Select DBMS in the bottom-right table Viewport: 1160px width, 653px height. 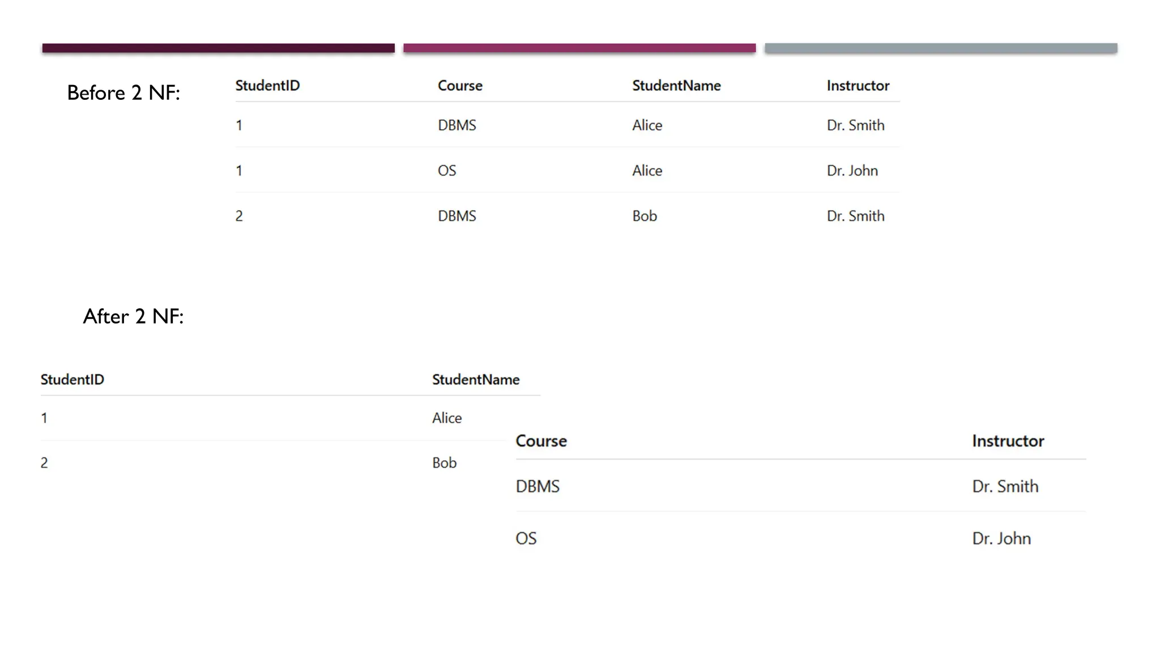[x=538, y=486]
